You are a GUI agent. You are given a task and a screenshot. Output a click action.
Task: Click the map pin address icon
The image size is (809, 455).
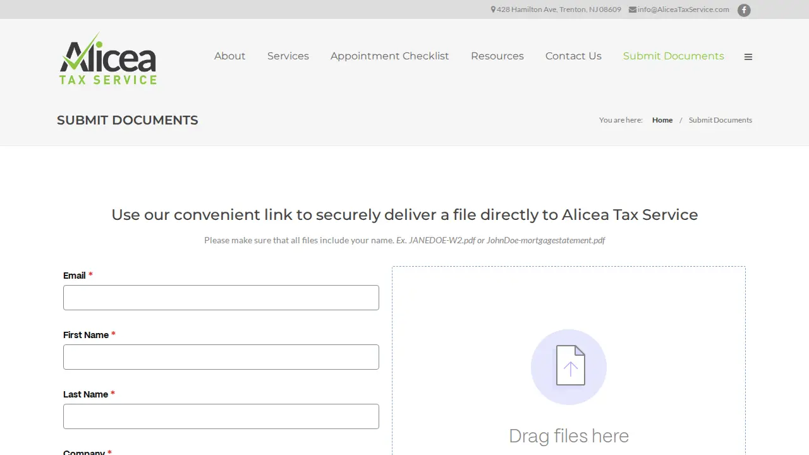pos(493,9)
